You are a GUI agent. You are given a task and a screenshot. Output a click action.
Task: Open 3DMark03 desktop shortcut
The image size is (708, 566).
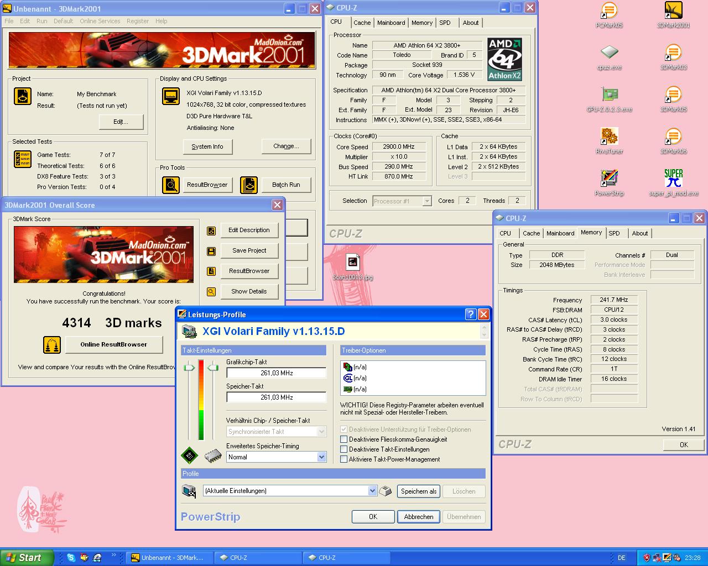pos(673,57)
